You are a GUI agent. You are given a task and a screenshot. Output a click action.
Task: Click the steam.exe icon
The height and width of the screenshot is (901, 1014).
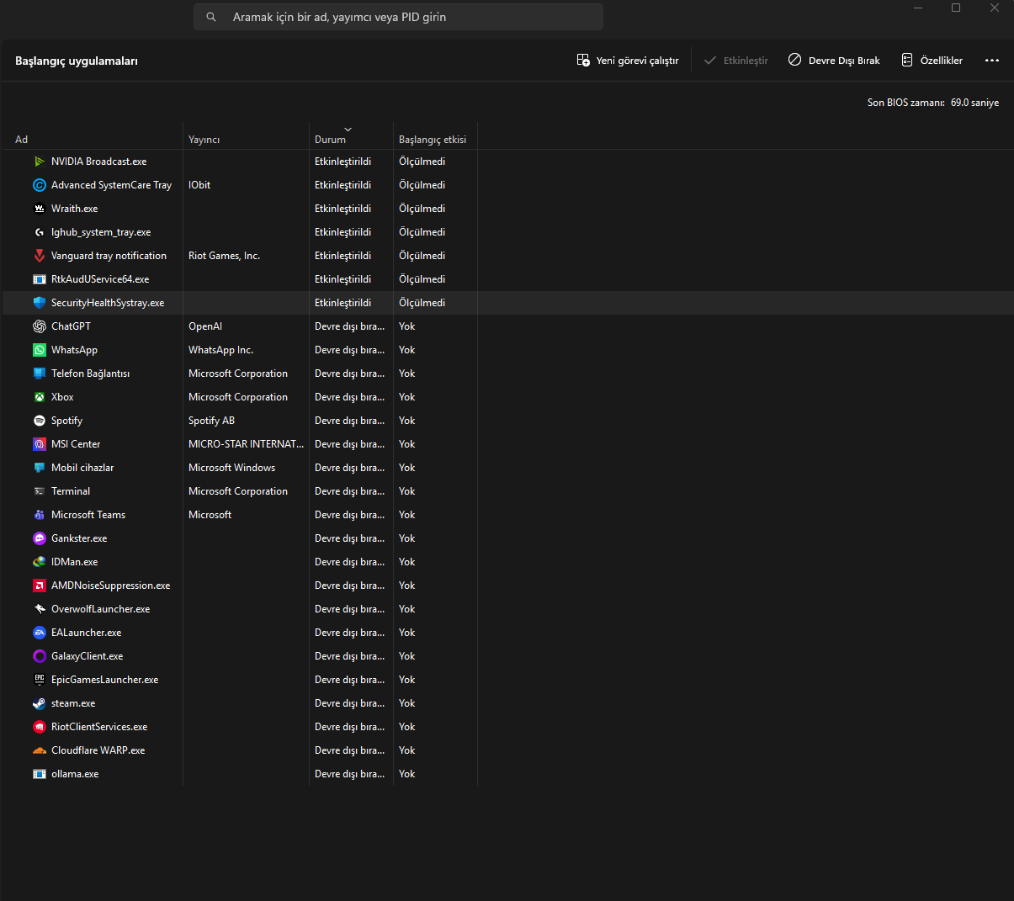(40, 703)
